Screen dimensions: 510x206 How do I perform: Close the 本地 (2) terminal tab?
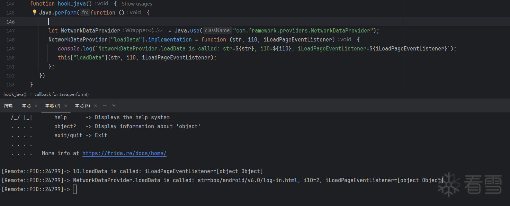pos(66,106)
